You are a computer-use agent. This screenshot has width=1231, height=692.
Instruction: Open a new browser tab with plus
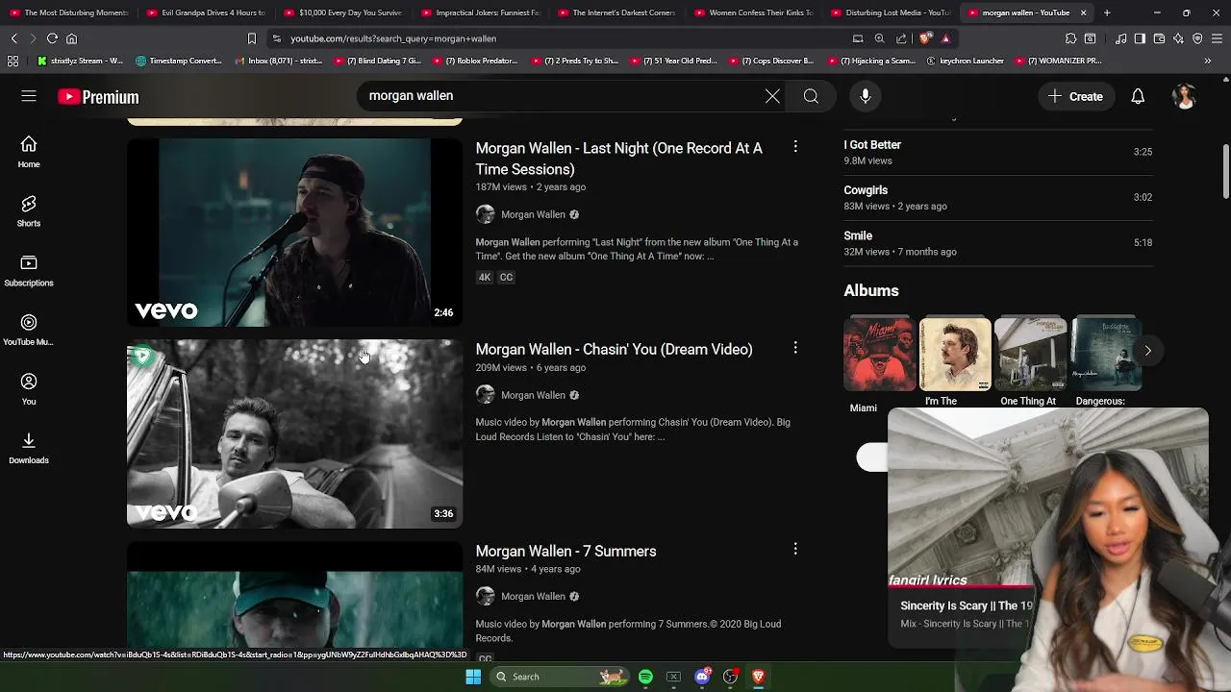tap(1107, 12)
